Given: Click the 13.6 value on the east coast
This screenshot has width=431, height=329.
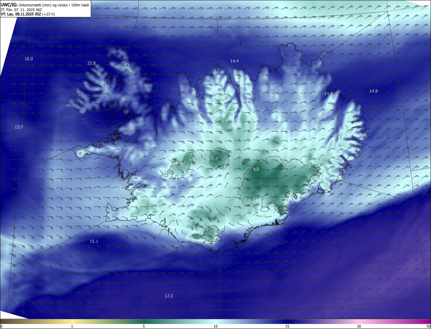Looking at the screenshot, I should pyautogui.click(x=341, y=171).
